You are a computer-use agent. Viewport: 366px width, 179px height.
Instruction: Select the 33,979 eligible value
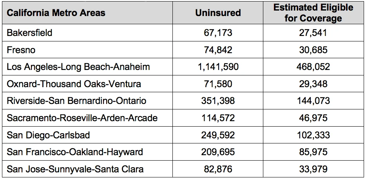[313, 169]
